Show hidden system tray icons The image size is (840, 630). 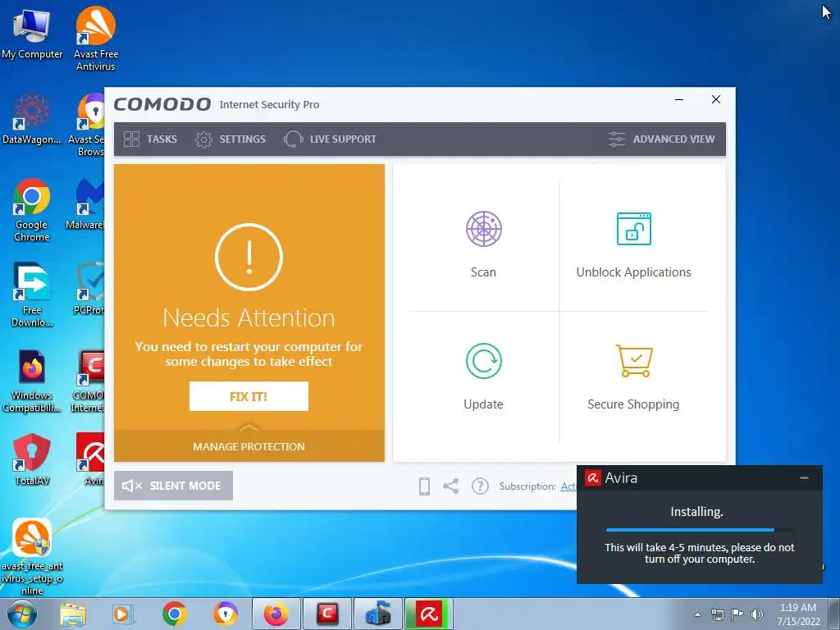697,614
